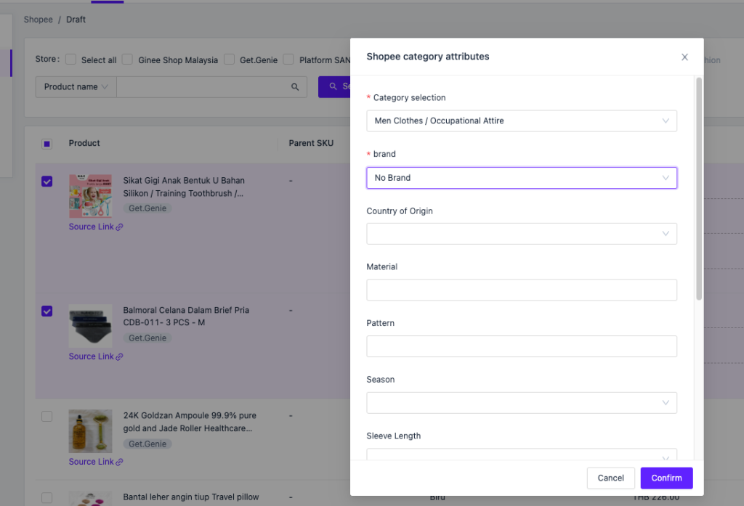Viewport: 744px width, 506px height.
Task: Open the Sleeve Length dropdown
Action: tap(522, 454)
